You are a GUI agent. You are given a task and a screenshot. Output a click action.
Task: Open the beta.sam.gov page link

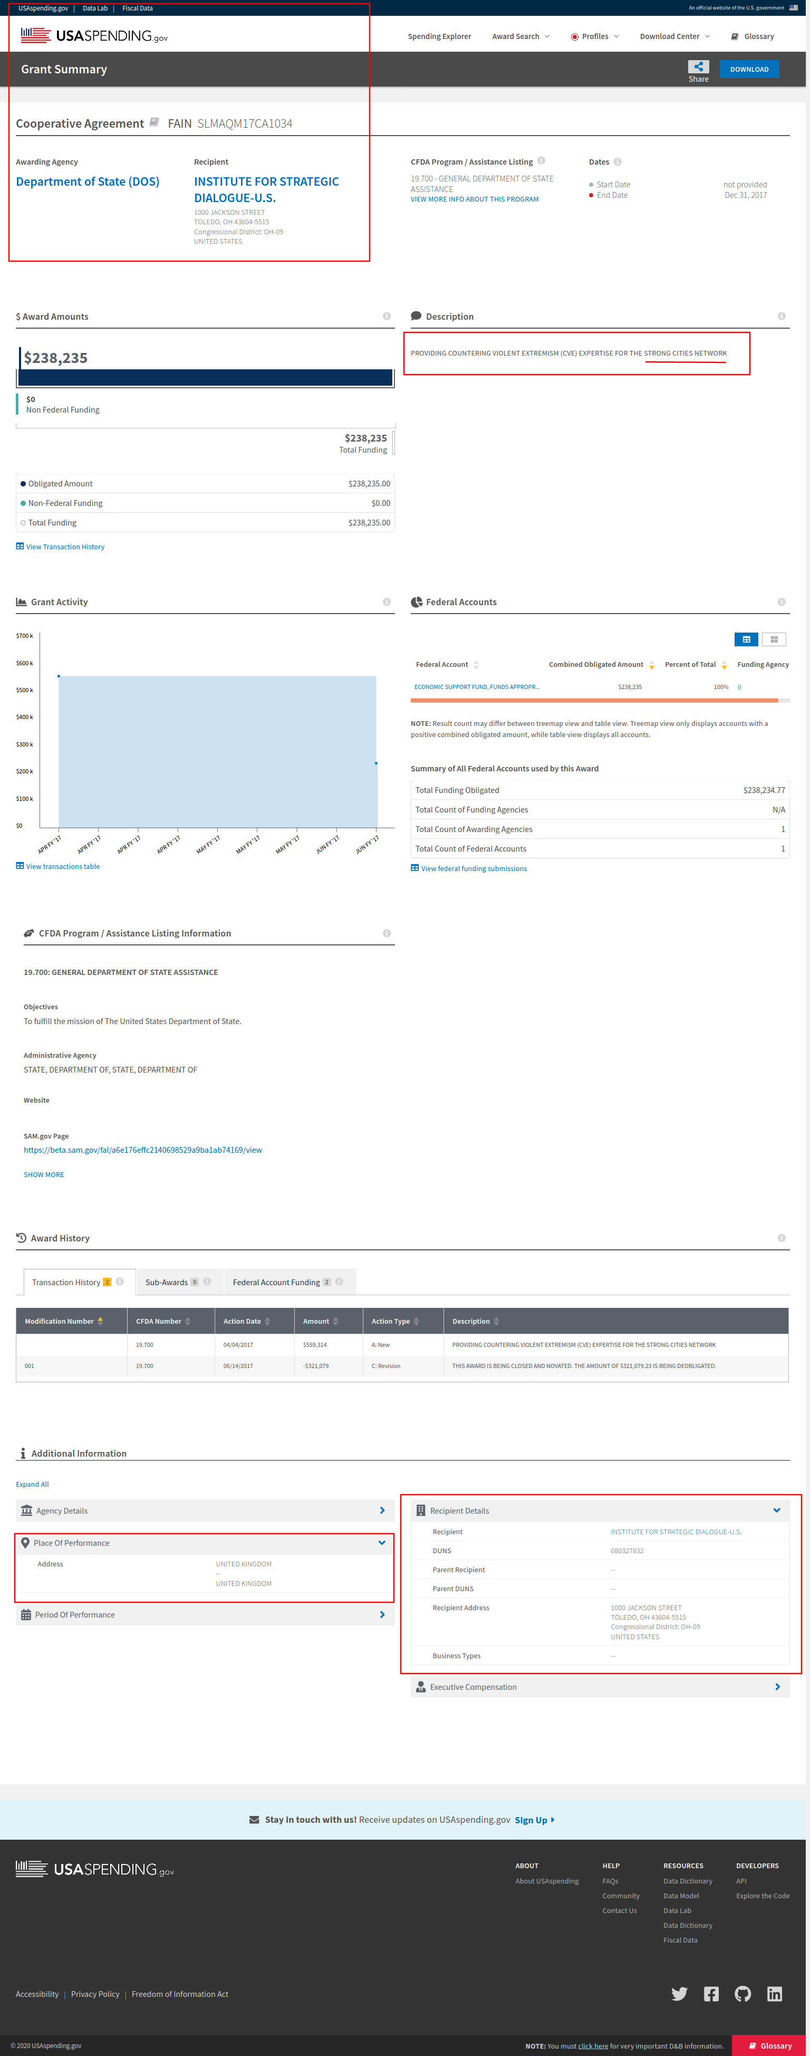pos(143,1150)
